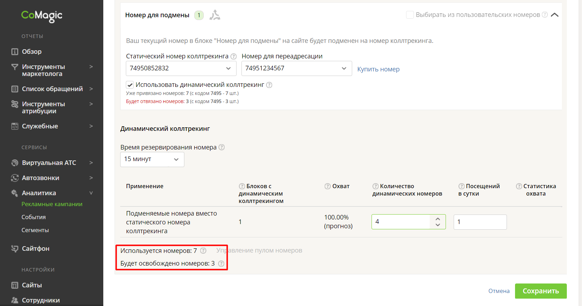Open forwarding number dropdown 74951234567
Screen dimensions: 582x306
[x=297, y=68]
